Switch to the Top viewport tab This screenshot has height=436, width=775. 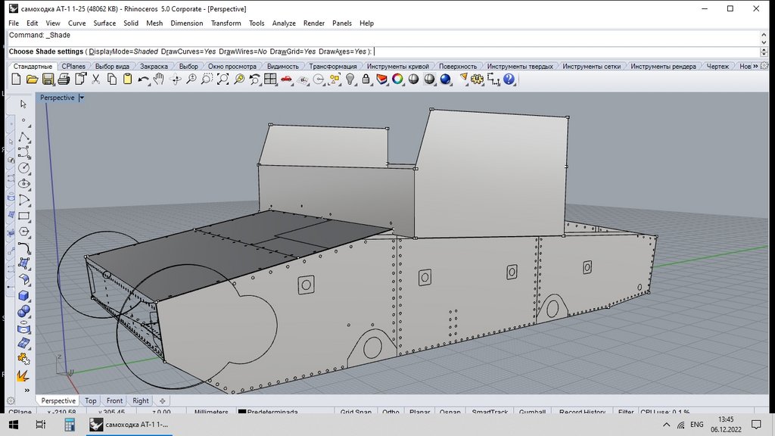(x=91, y=401)
